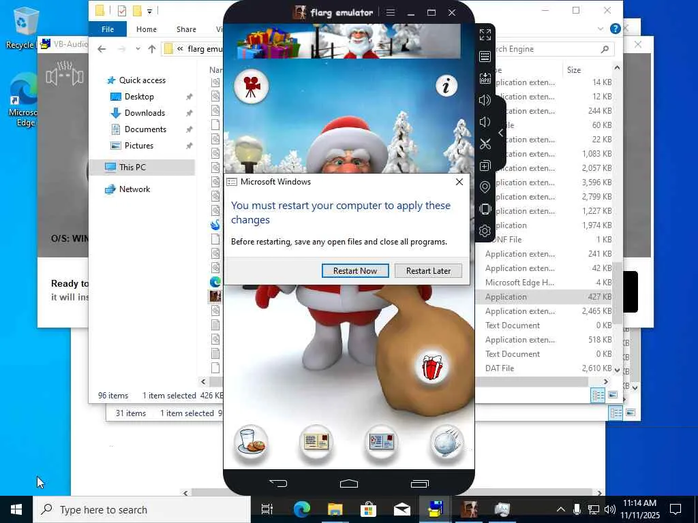Tap the snowball icon
The height and width of the screenshot is (523, 698).
[447, 442]
